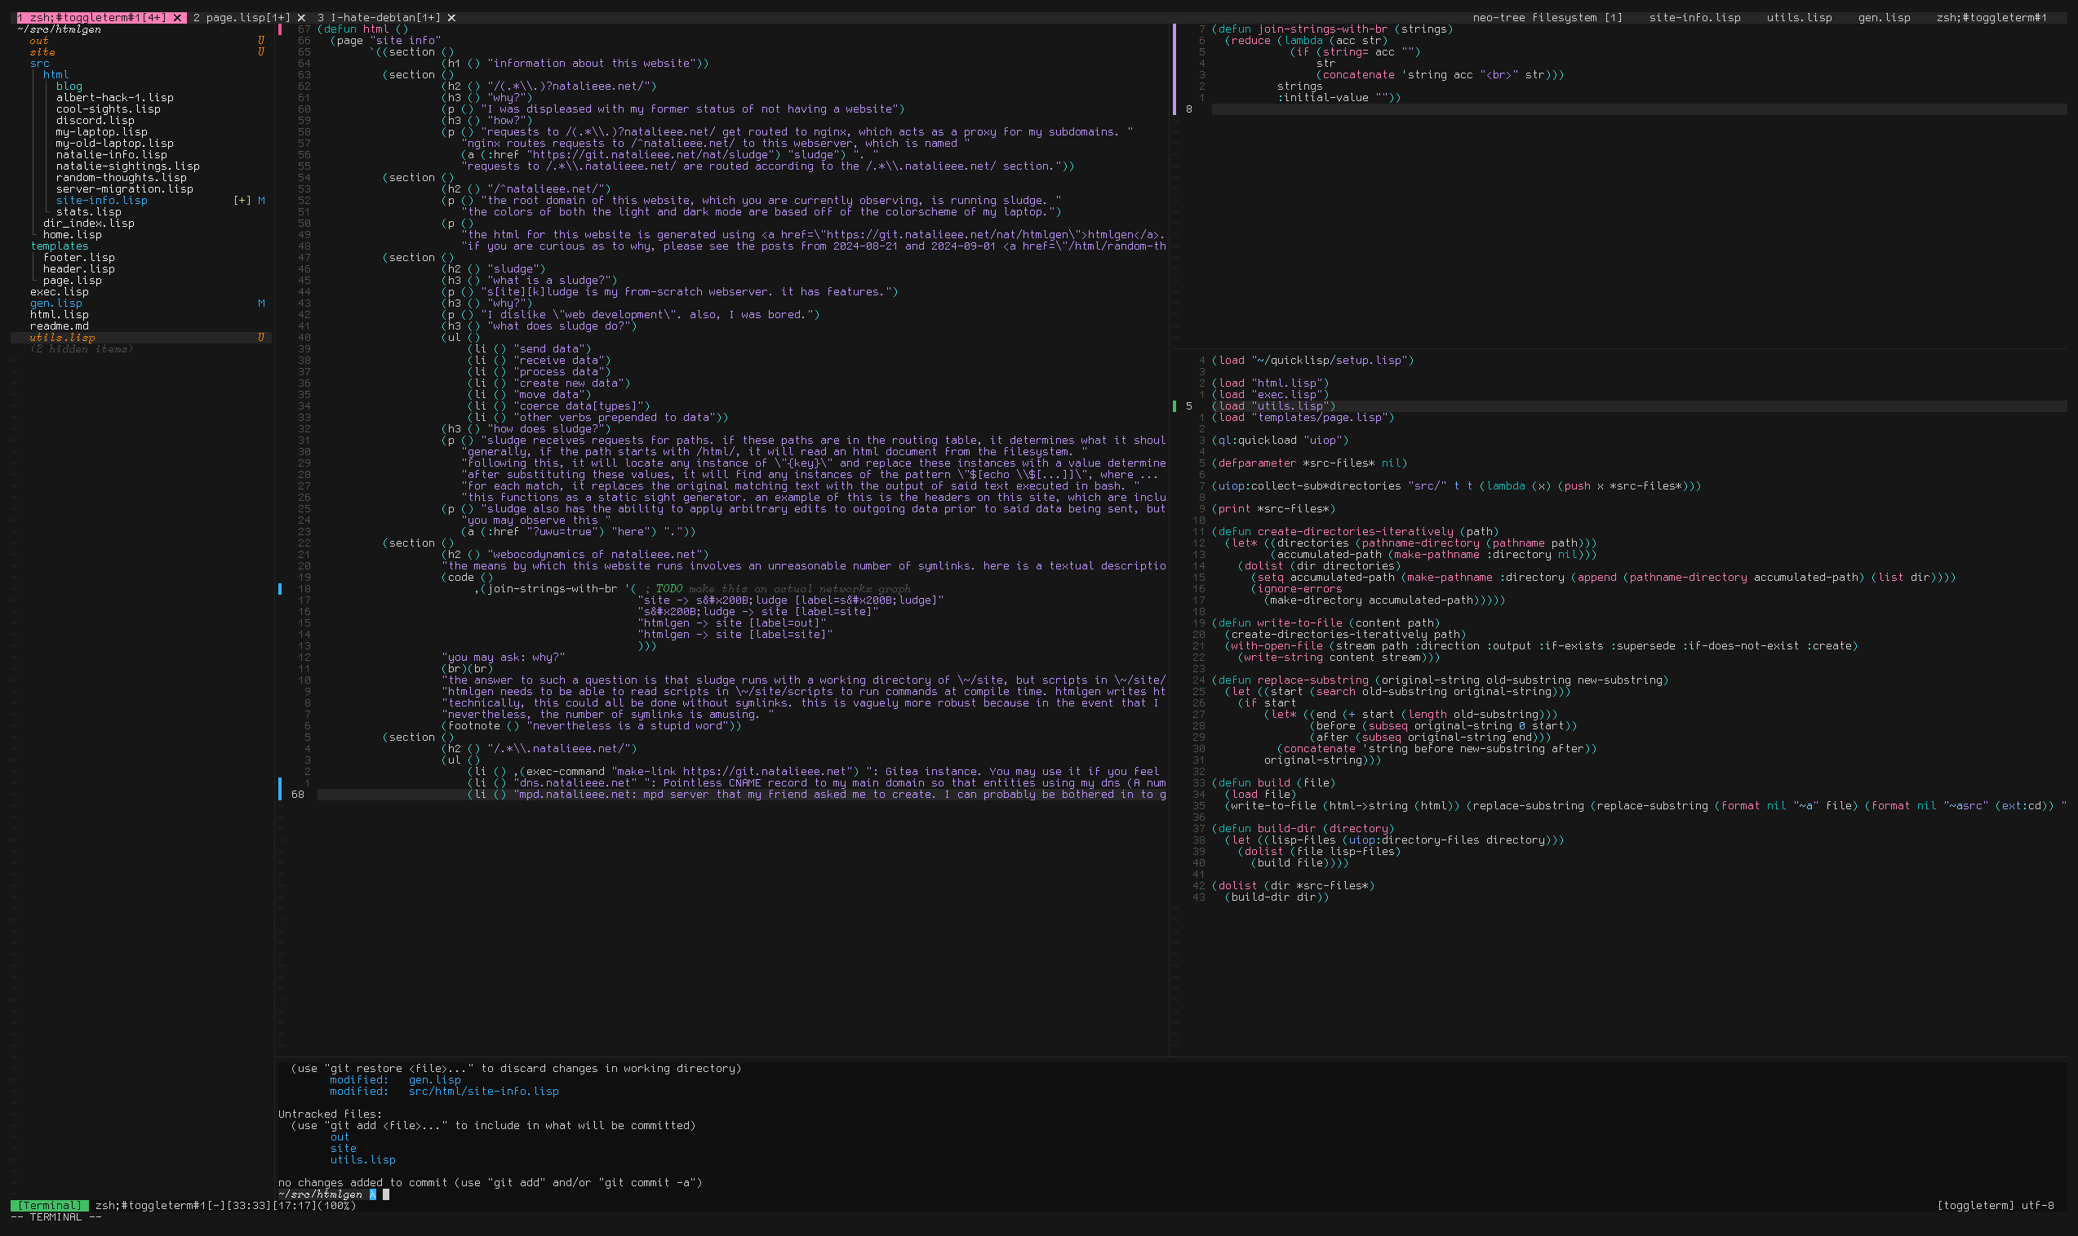This screenshot has height=1236, width=2078.
Task: Click '(defun write-to-file (content path)' in gen.lisp
Action: coord(1325,623)
